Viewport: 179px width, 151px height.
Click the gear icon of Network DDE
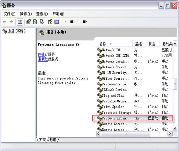(99, 50)
